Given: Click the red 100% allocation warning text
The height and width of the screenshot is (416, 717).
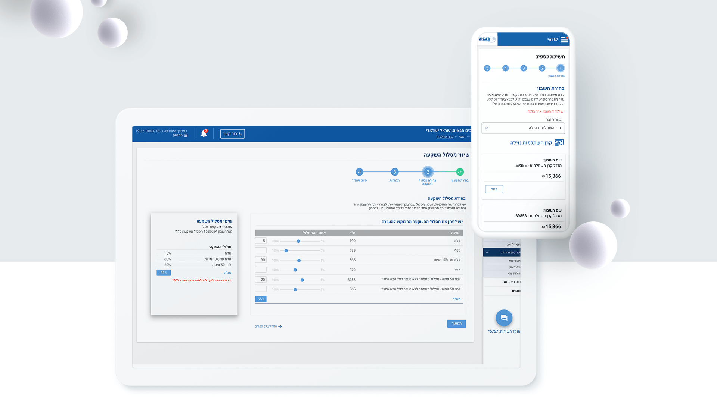Looking at the screenshot, I should (x=202, y=280).
